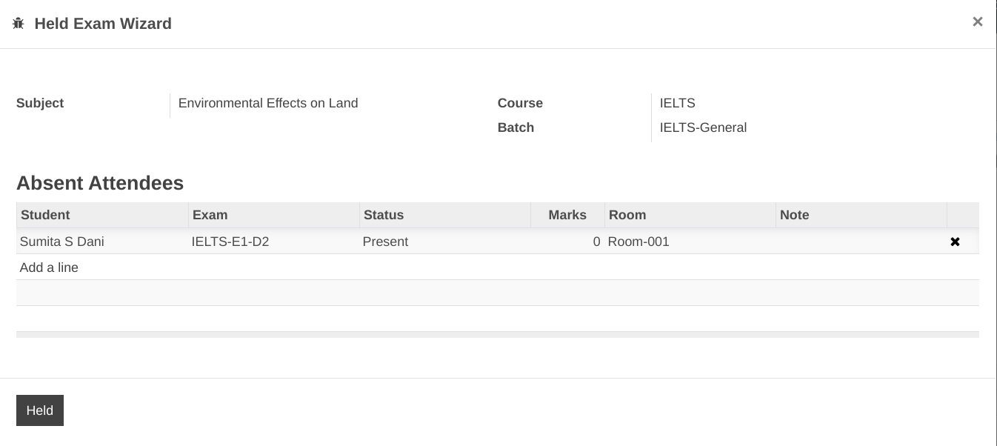Select the IELTS-E1-D2 exam cell
This screenshot has width=997, height=446.
pyautogui.click(x=273, y=242)
